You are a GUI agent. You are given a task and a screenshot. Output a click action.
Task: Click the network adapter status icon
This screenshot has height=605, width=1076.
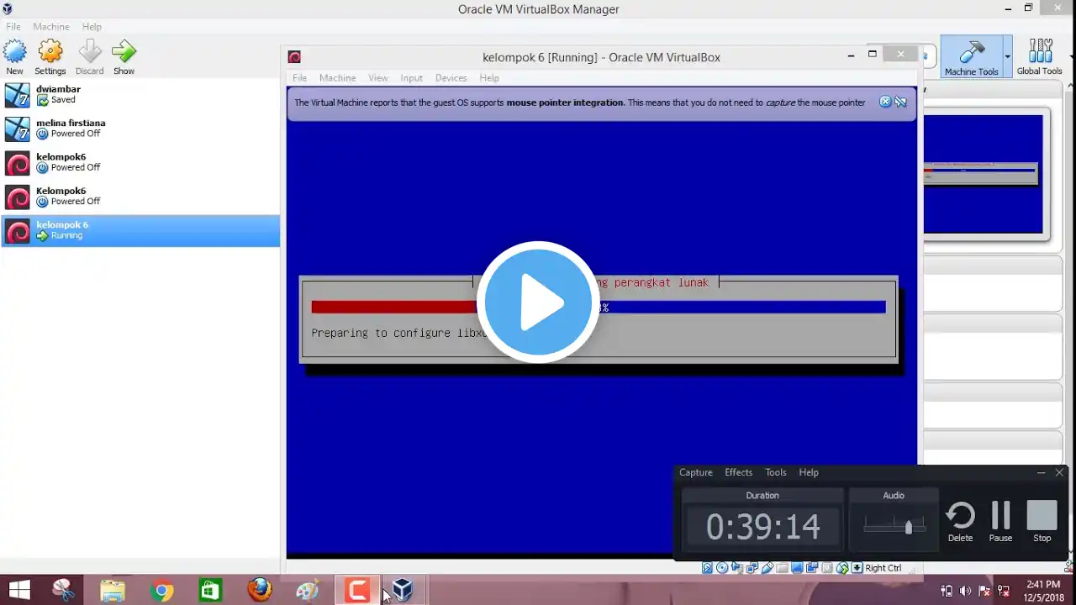click(x=752, y=568)
